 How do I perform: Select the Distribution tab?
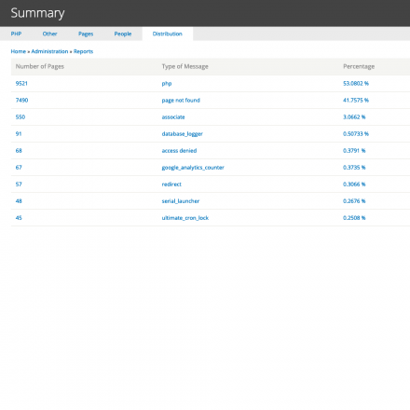click(x=168, y=34)
